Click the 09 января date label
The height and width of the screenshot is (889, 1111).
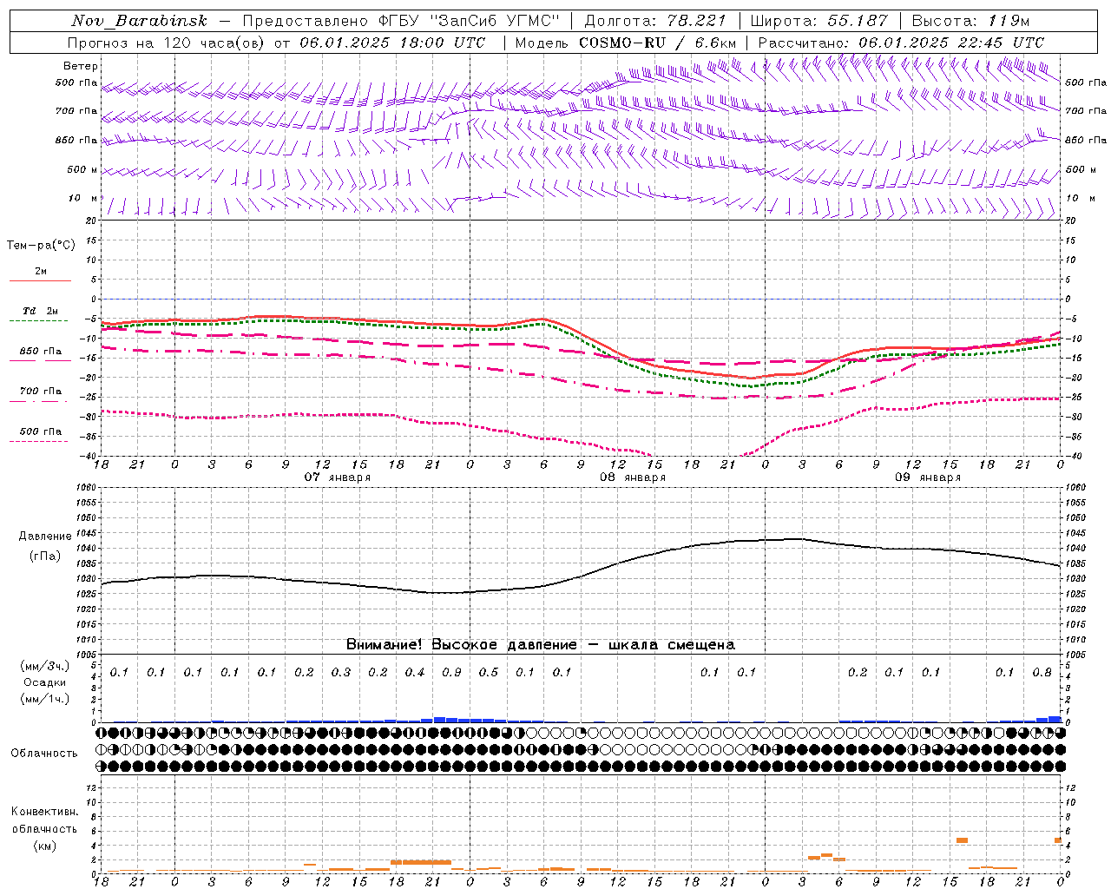[928, 477]
